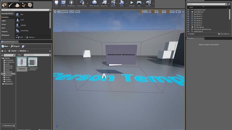Open Matinee clapperboard icon
232x130 pixels.
(113, 3)
